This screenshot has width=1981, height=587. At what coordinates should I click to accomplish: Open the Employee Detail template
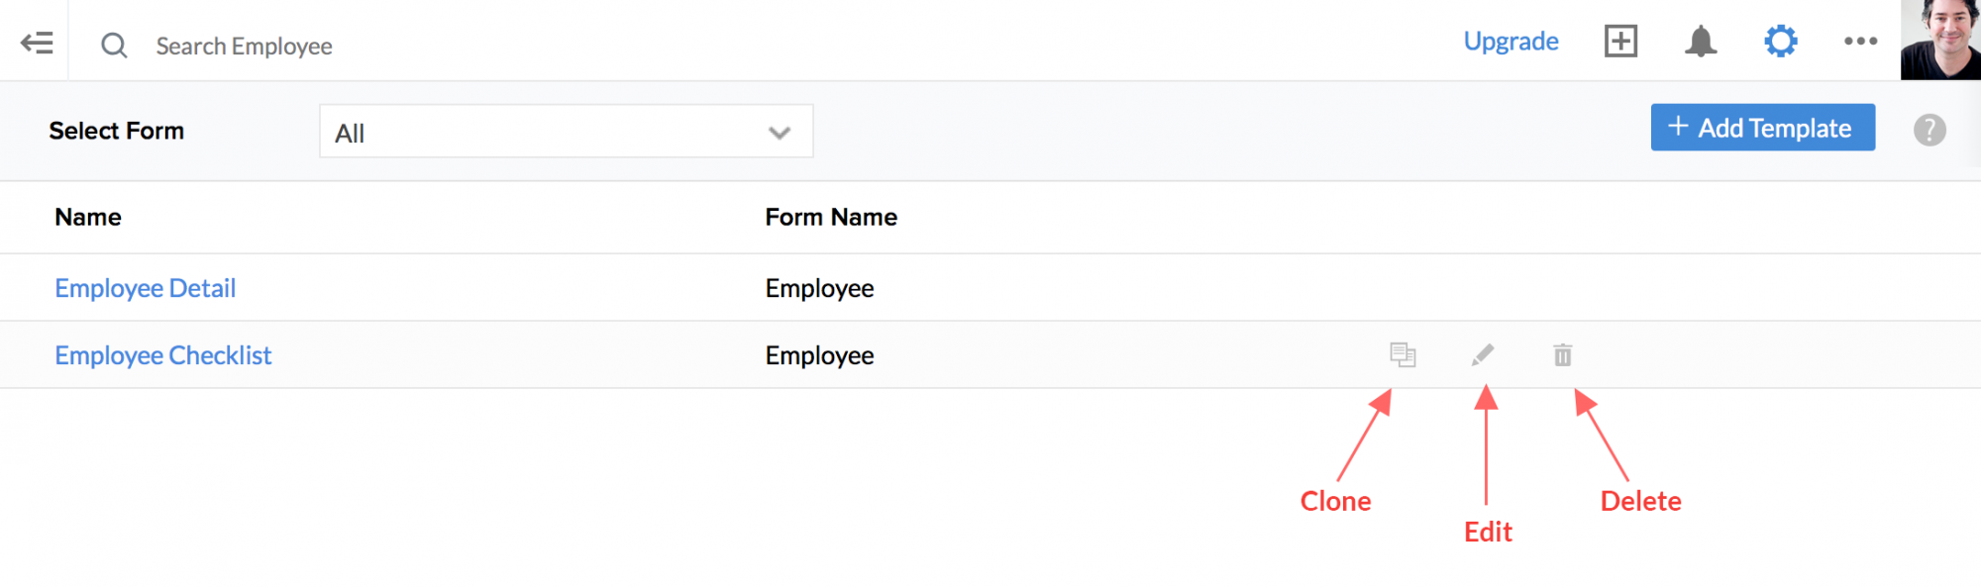pyautogui.click(x=145, y=288)
